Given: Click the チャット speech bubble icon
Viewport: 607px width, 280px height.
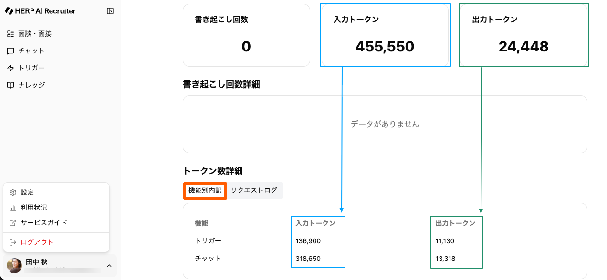Looking at the screenshot, I should tap(10, 51).
